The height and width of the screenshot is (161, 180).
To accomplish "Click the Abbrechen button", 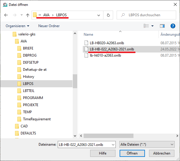I will click(x=161, y=153).
